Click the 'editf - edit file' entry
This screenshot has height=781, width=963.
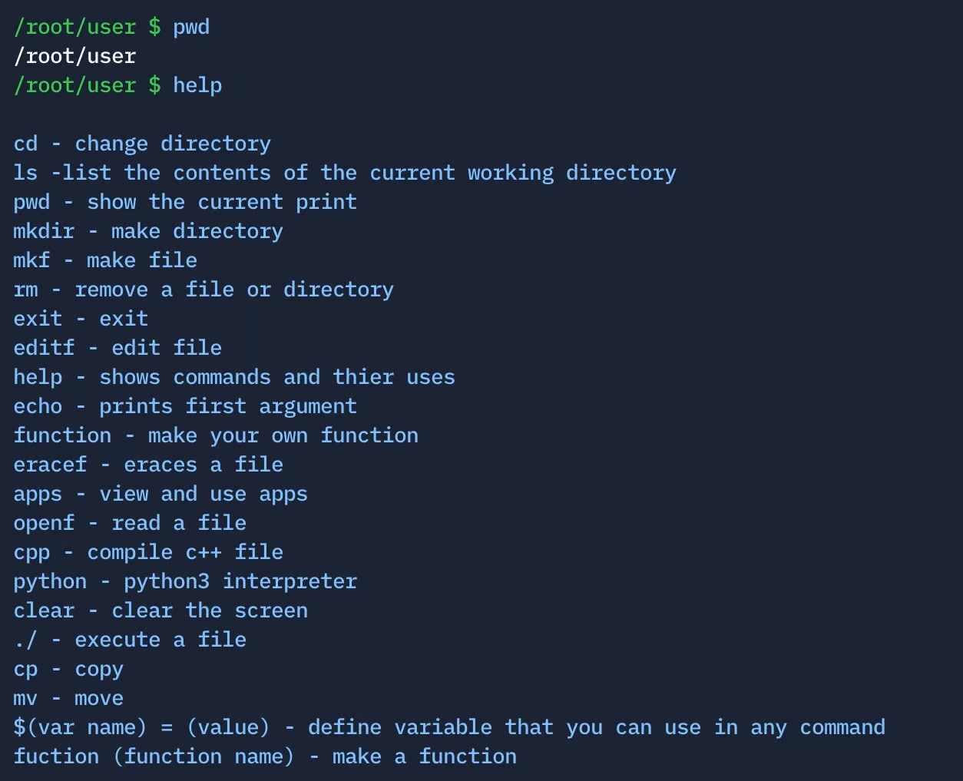117,348
